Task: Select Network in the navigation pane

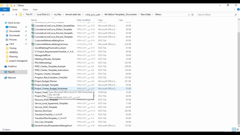Action: [12, 78]
